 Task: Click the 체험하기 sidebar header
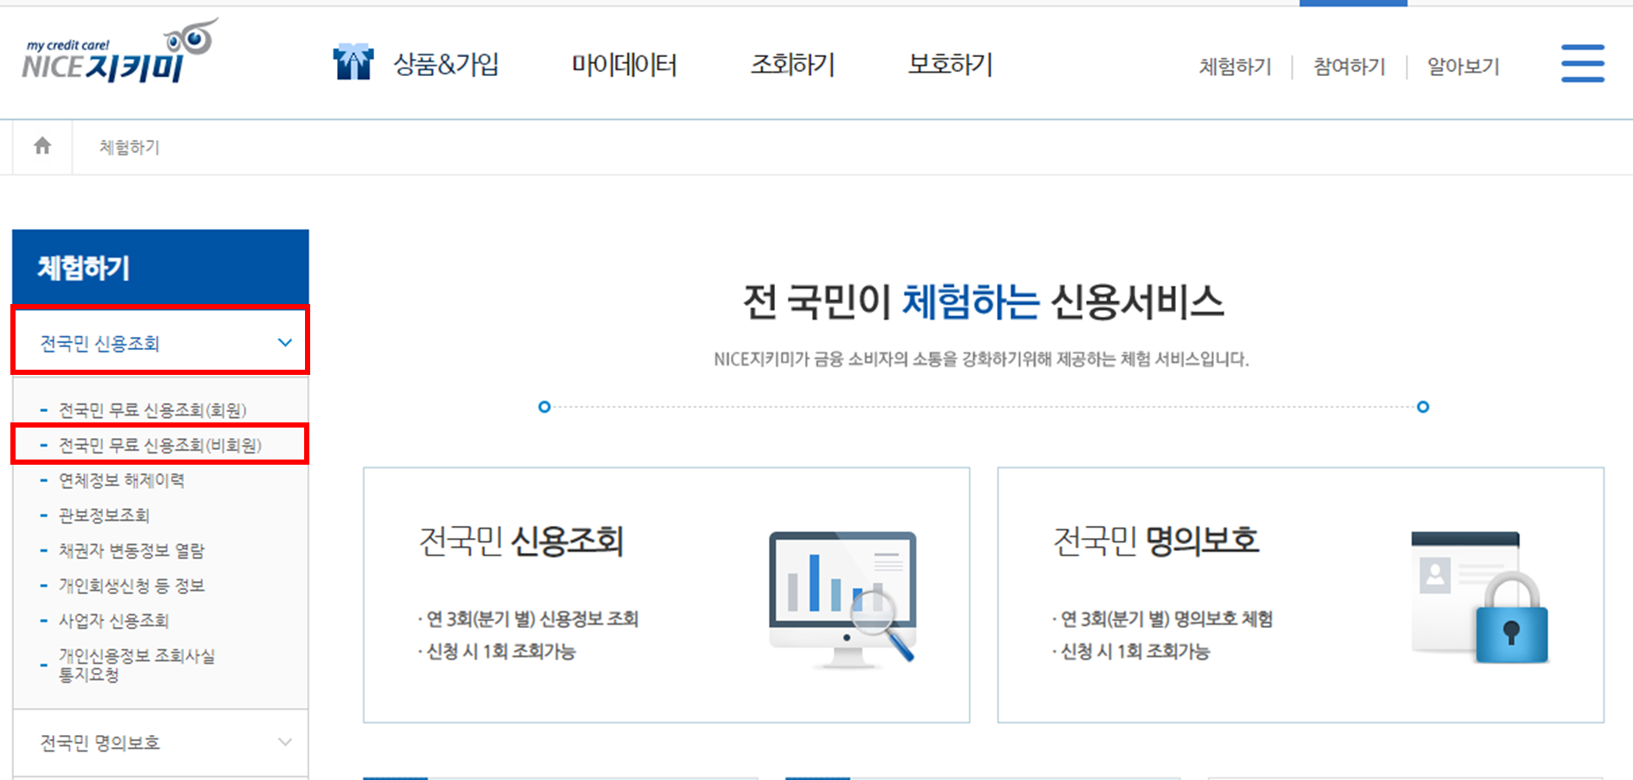(x=161, y=267)
